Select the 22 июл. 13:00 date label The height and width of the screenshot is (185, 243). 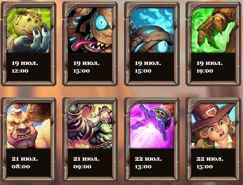point(148,163)
